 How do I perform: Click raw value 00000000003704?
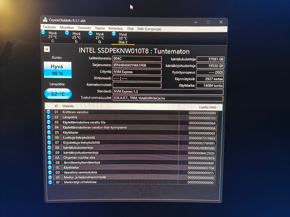[x=201, y=168]
